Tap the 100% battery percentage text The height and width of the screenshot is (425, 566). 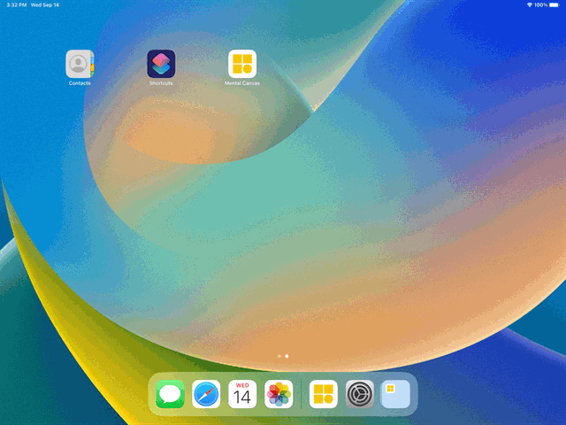point(540,5)
